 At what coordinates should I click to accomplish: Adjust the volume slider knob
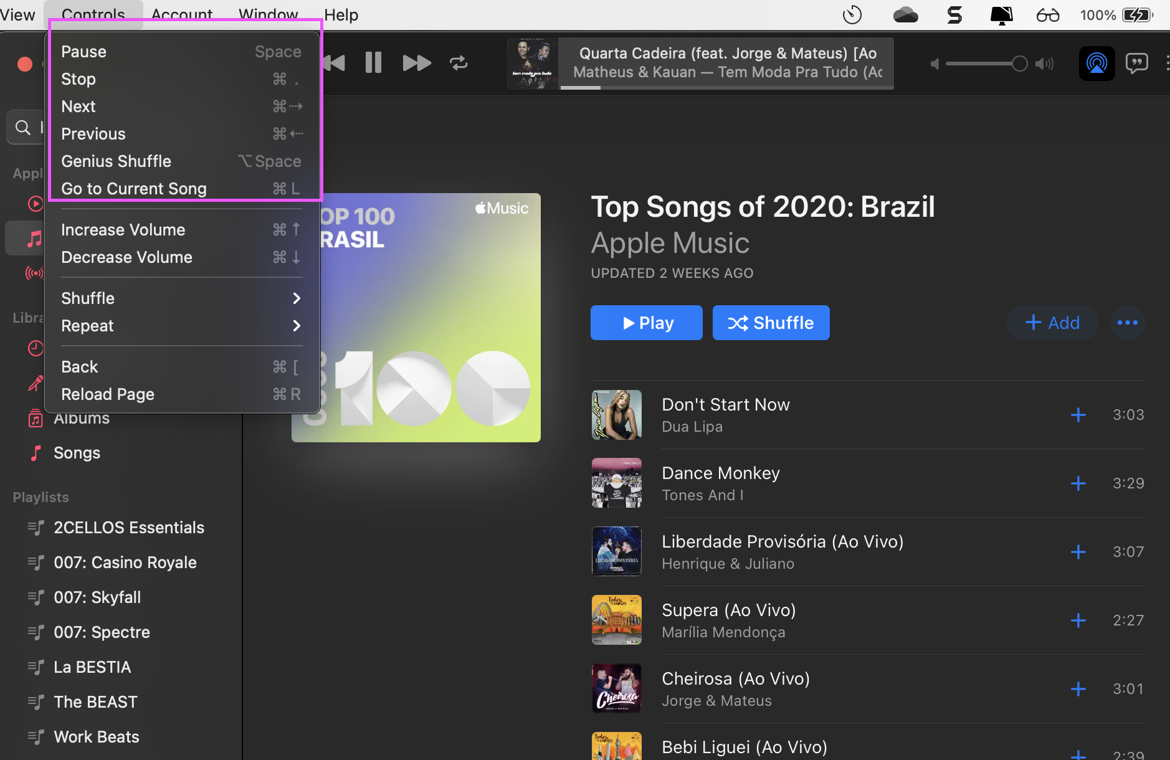pyautogui.click(x=1019, y=64)
